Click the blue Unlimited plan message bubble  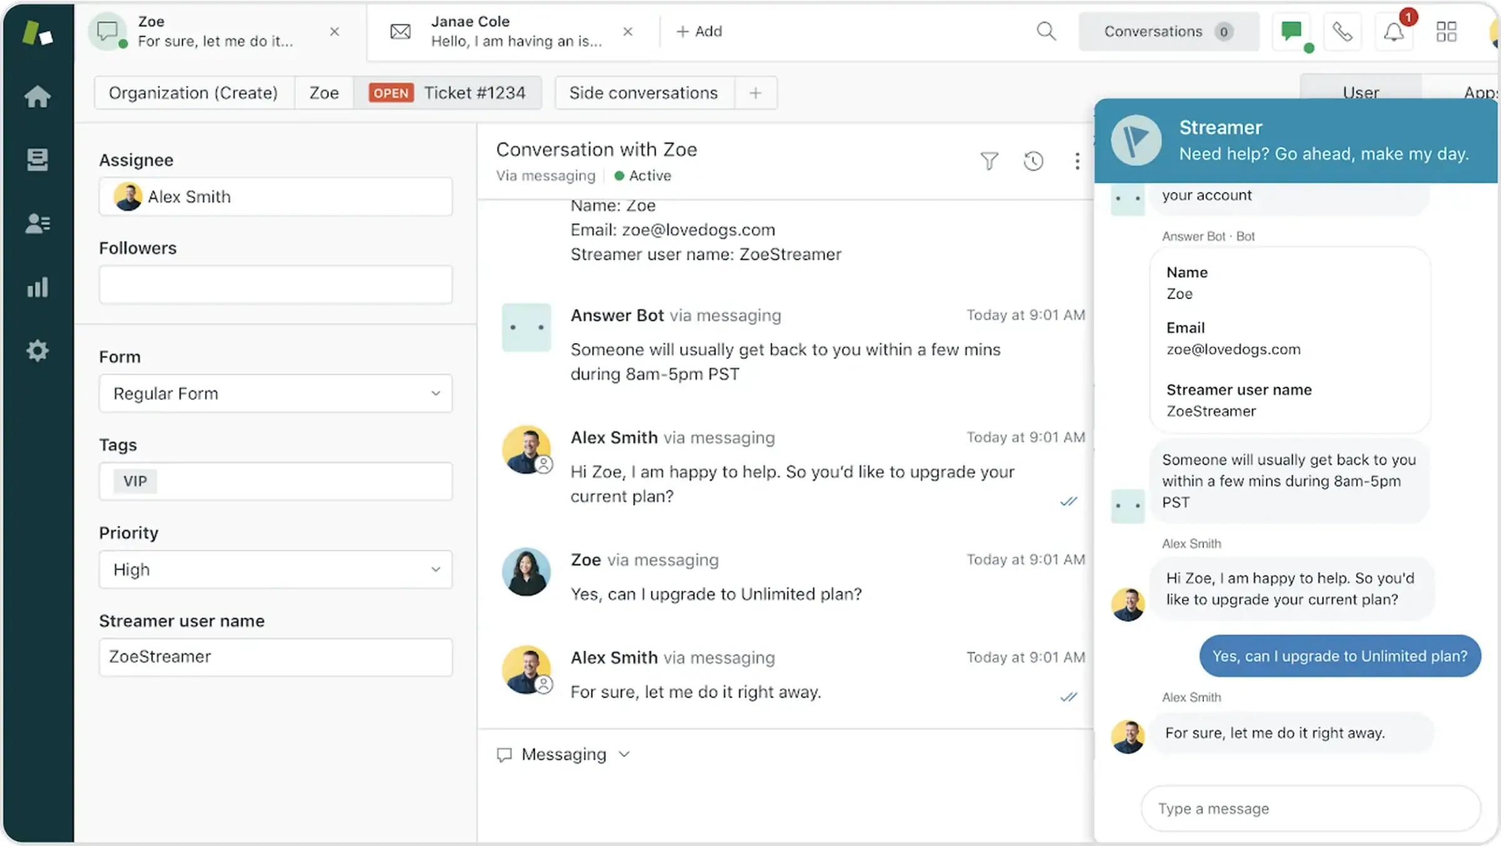coord(1340,656)
